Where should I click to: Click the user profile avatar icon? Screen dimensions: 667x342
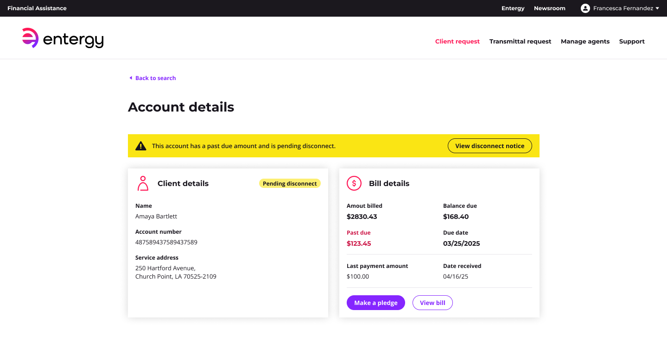point(585,8)
